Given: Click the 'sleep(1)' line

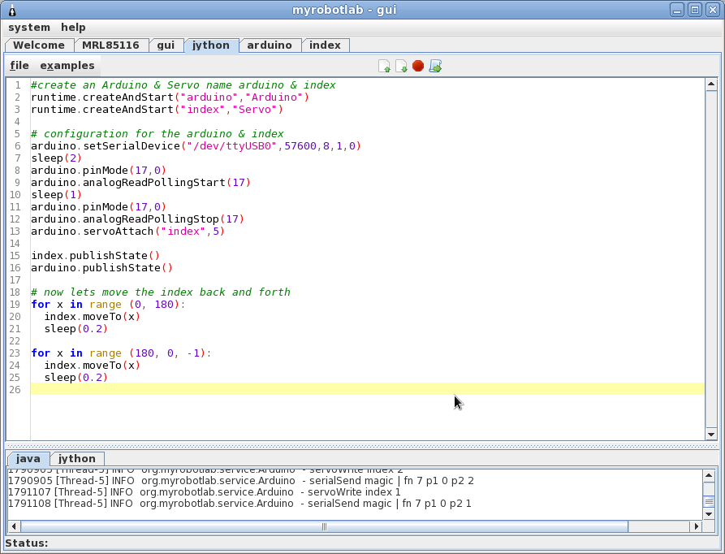Looking at the screenshot, I should [56, 195].
